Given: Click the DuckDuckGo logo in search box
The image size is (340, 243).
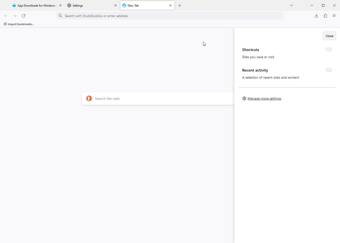Looking at the screenshot, I should tap(89, 98).
